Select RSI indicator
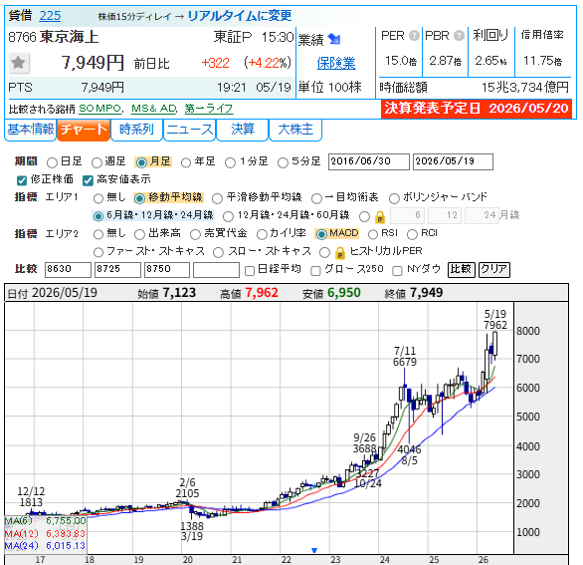This screenshot has height=565, width=583. [x=372, y=234]
